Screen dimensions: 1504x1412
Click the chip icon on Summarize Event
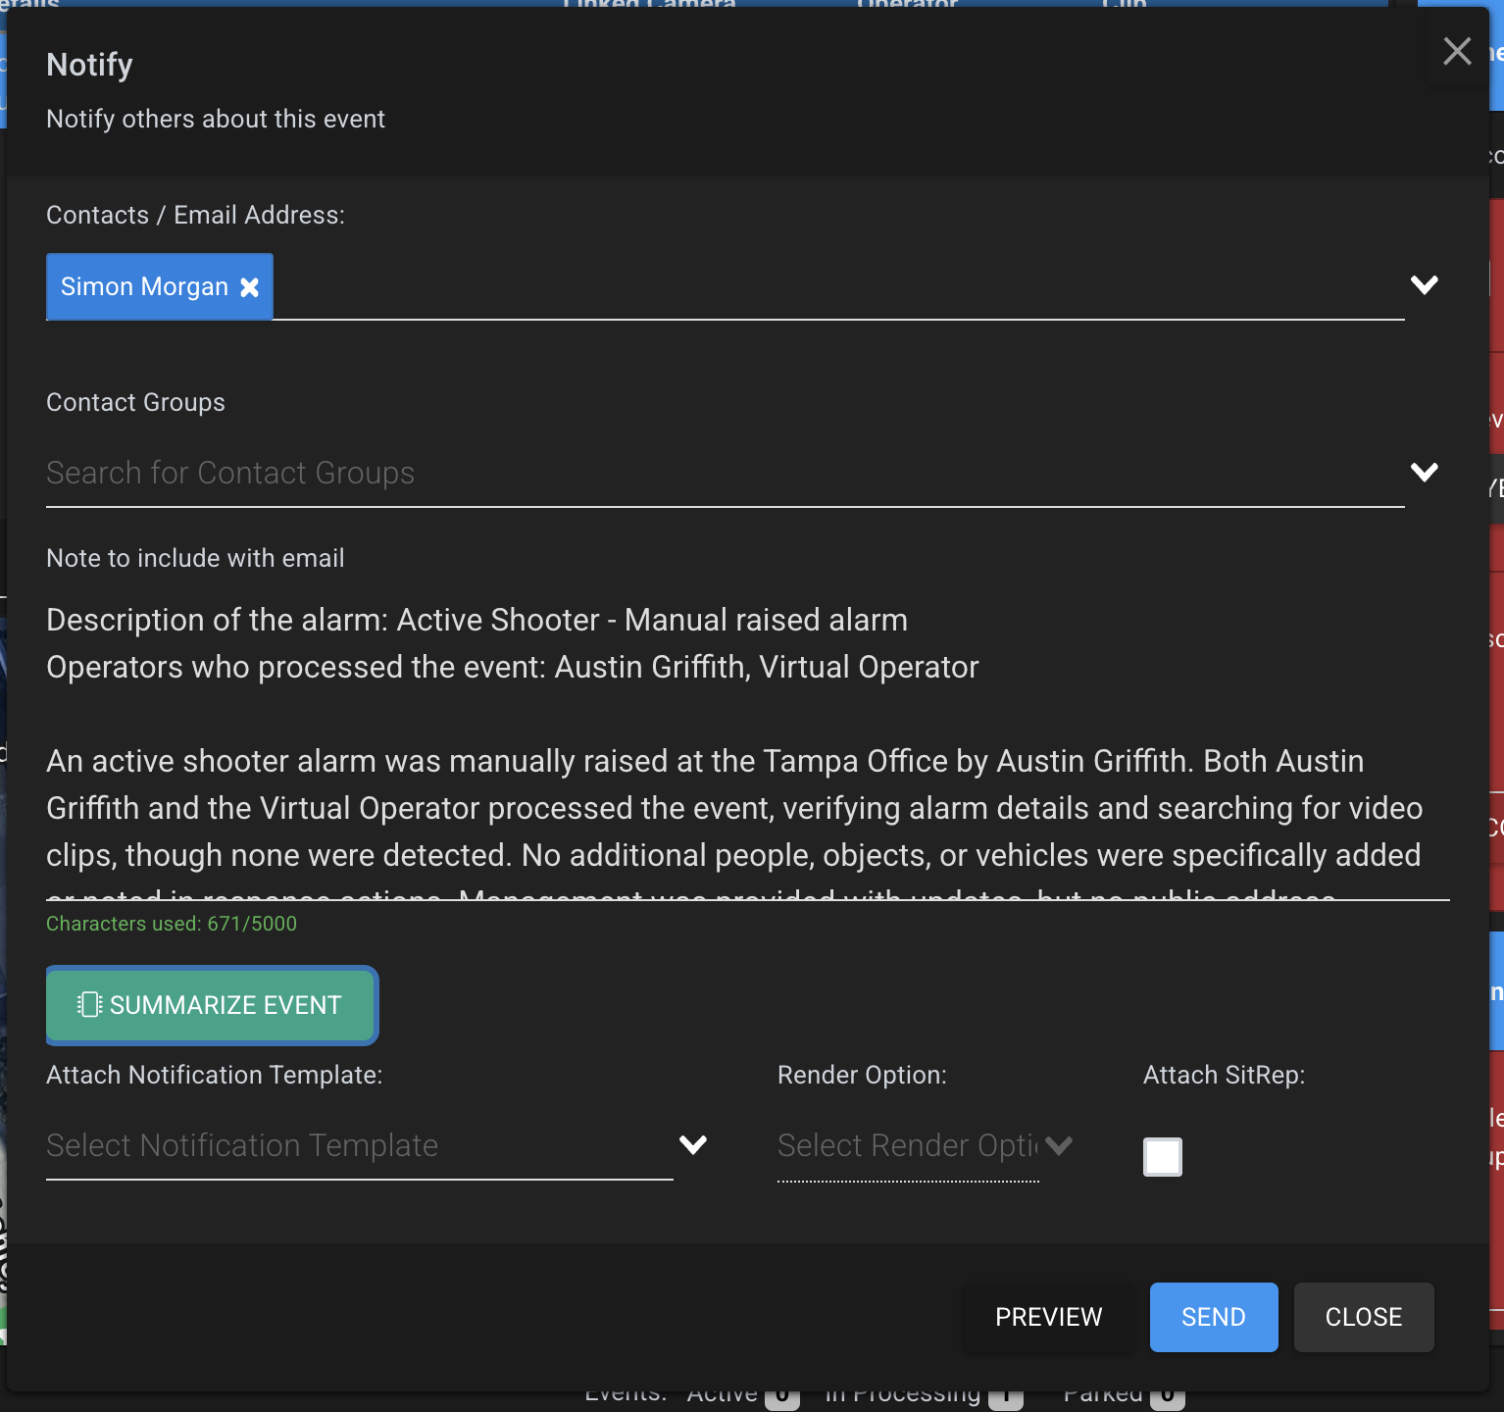tap(89, 1005)
